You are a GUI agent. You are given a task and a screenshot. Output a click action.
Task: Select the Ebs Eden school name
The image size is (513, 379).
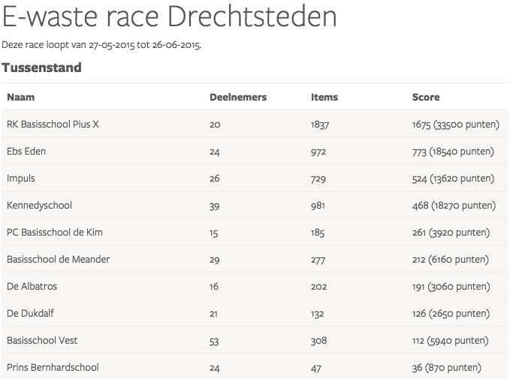click(x=26, y=152)
